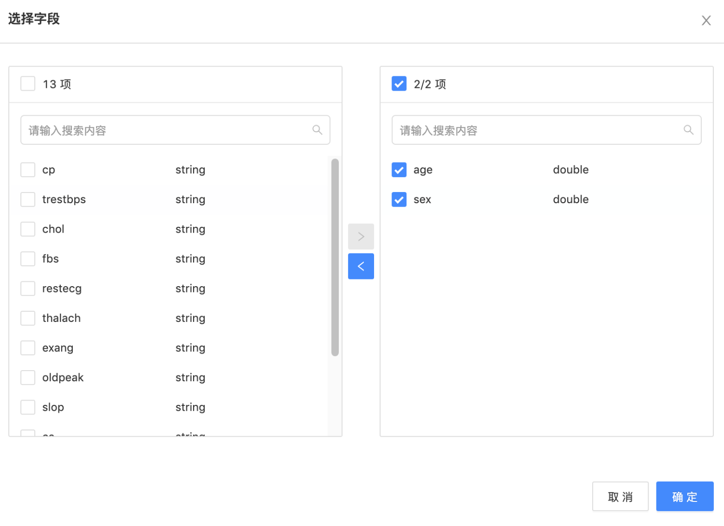Click the left list vertical scrollbar
The height and width of the screenshot is (526, 724).
[335, 257]
